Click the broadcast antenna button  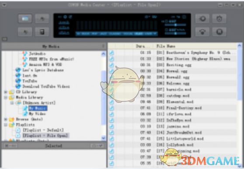point(202,32)
